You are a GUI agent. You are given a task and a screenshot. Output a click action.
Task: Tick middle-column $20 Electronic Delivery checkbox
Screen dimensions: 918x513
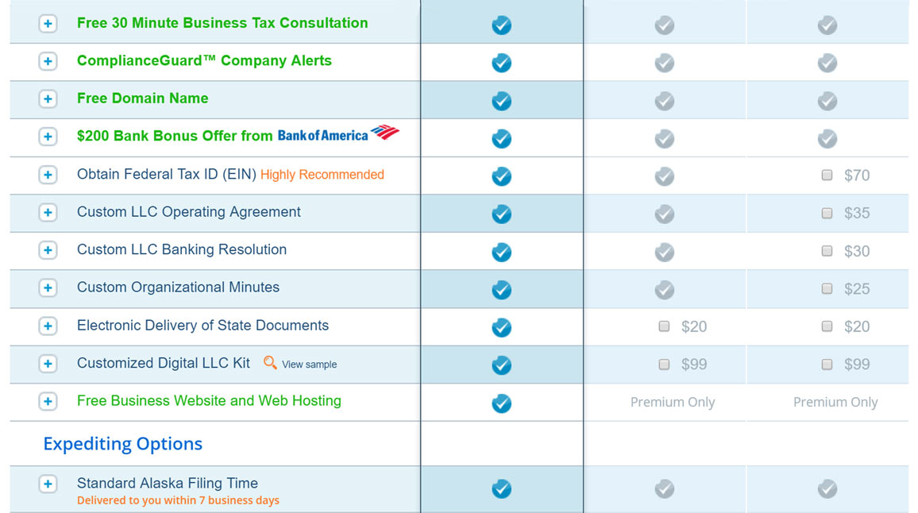click(x=664, y=326)
